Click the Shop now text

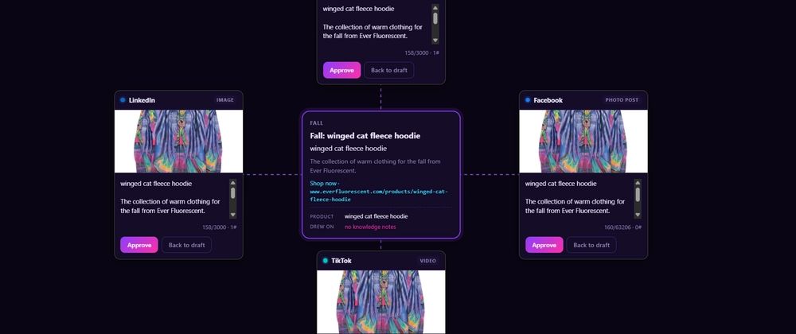[x=323, y=183]
